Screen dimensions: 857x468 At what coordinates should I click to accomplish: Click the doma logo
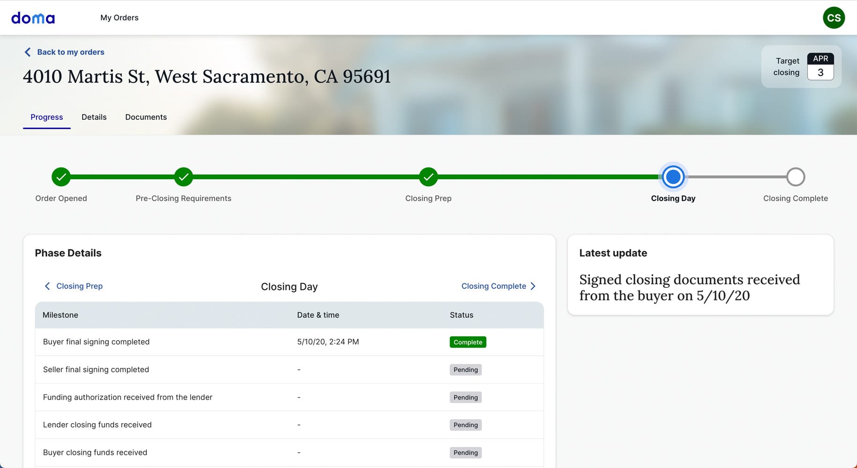(33, 18)
